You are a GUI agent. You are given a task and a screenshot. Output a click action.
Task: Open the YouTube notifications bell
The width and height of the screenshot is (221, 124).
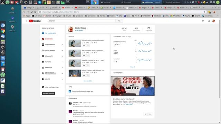tap(209, 21)
